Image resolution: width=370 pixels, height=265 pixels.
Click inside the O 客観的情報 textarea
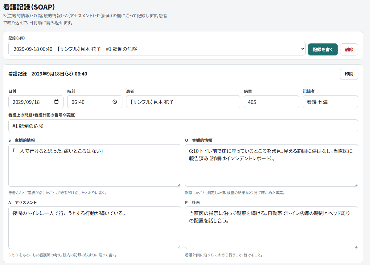coord(271,165)
